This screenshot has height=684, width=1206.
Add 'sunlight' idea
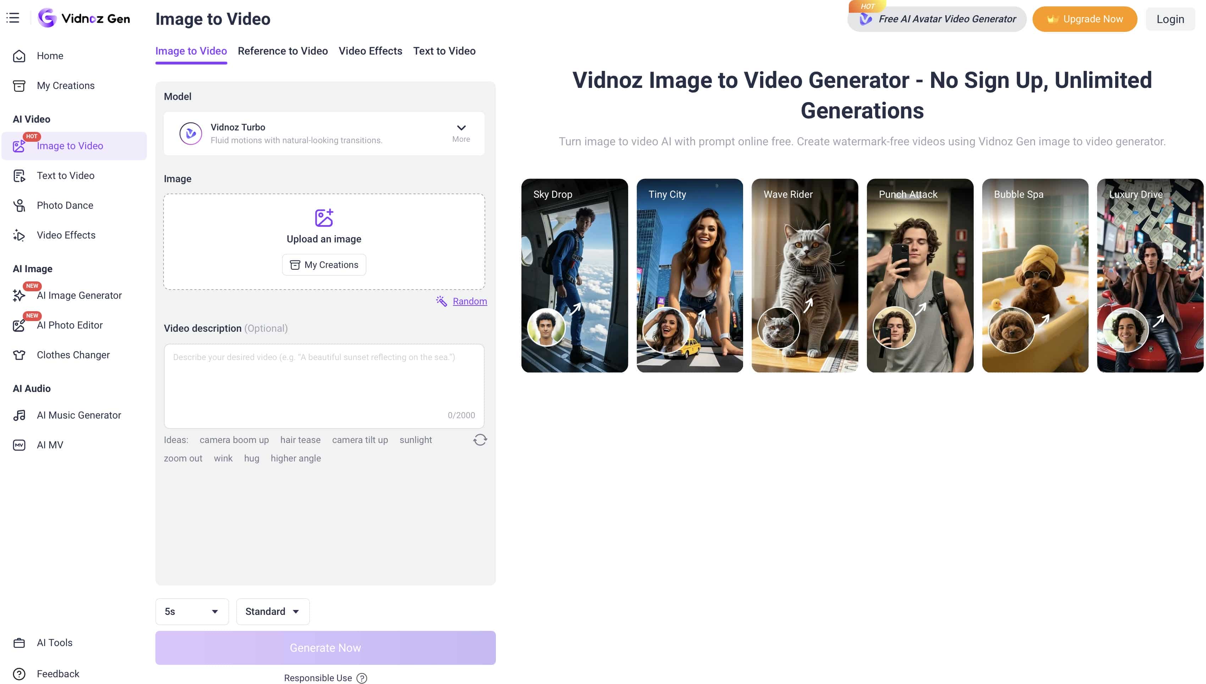(416, 440)
